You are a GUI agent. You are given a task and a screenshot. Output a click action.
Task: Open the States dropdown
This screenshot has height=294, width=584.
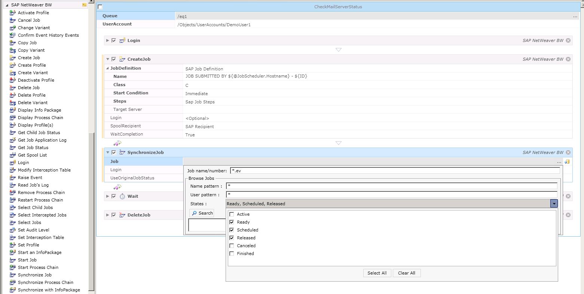click(554, 203)
